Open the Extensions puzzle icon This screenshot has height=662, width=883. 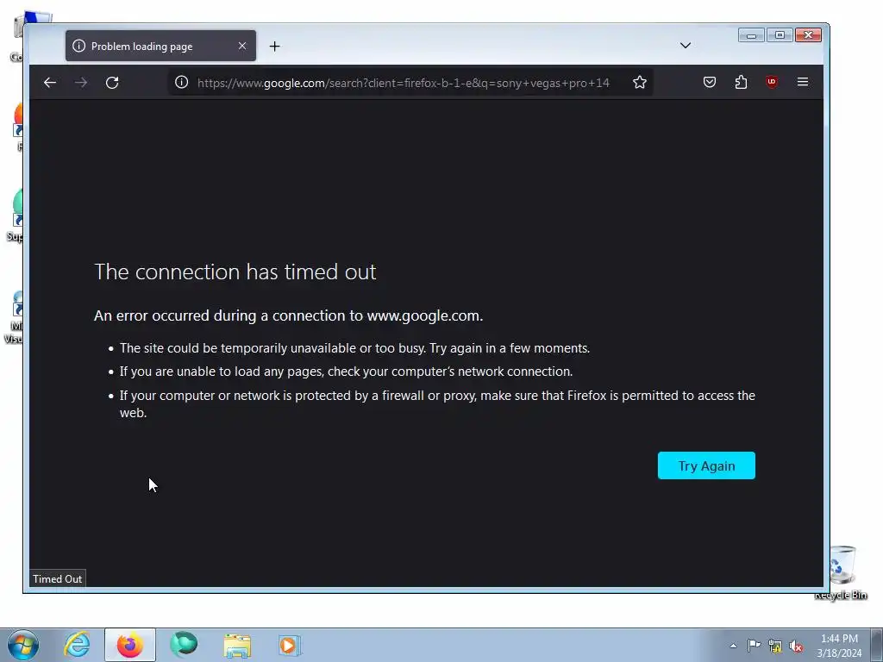click(741, 82)
